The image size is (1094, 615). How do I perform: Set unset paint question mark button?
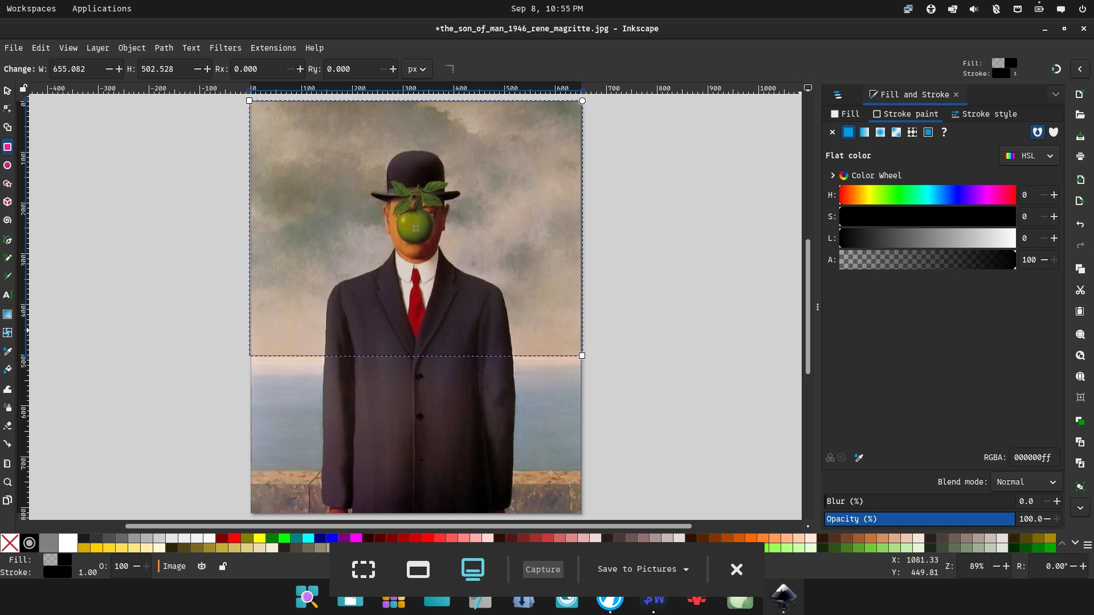(x=944, y=132)
